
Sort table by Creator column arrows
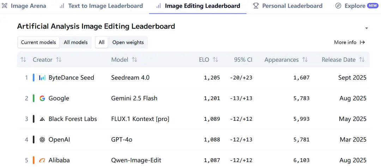59,60
